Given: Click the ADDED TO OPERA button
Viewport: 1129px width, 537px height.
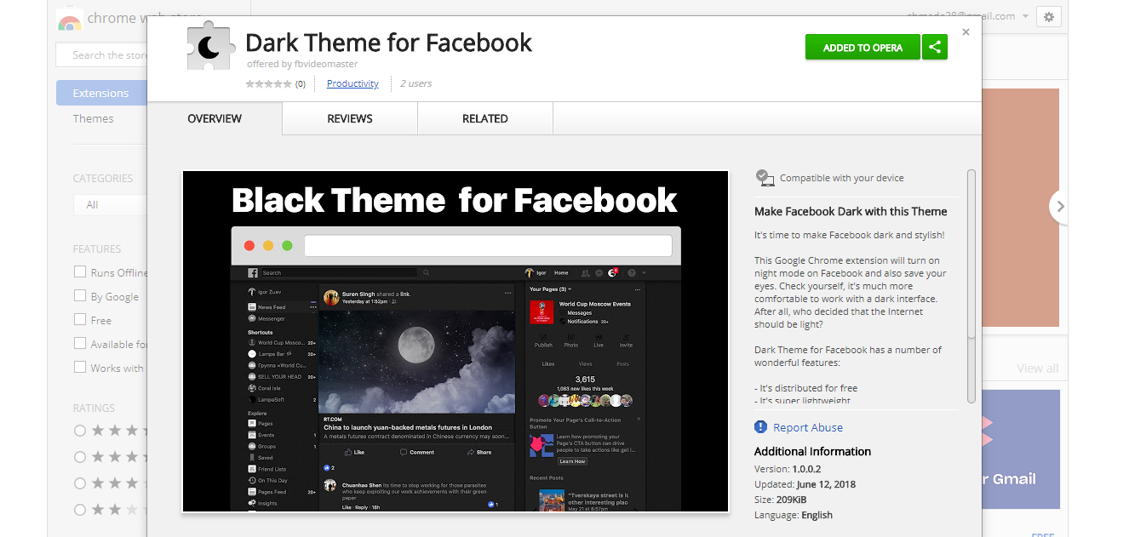Looking at the screenshot, I should [863, 47].
